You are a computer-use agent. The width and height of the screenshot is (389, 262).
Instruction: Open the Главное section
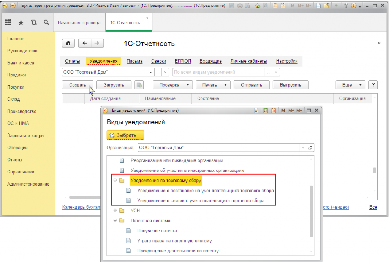[x=16, y=39]
